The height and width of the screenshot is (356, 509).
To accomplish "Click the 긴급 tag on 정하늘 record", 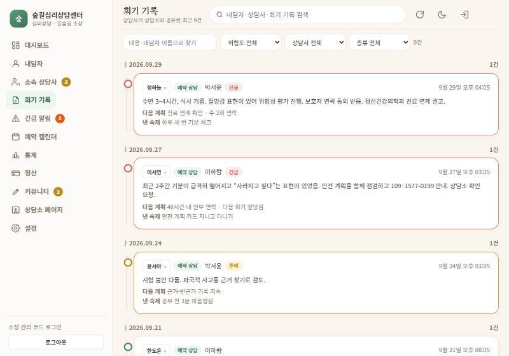I will point(234,88).
